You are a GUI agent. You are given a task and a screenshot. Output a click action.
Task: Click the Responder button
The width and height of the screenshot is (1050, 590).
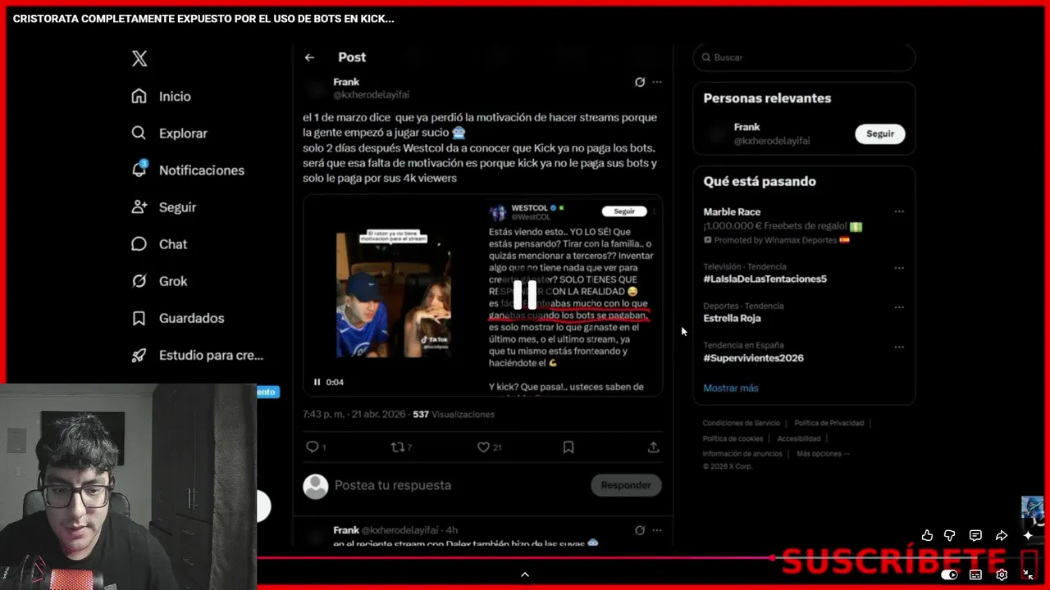[626, 485]
